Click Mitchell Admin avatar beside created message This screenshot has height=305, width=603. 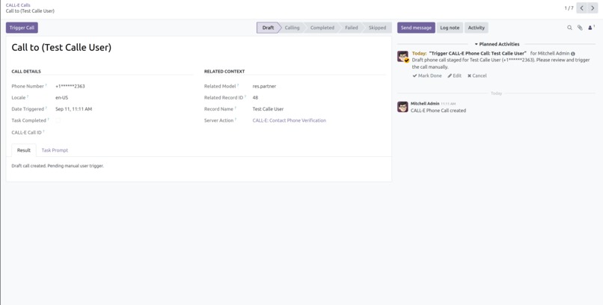tap(402, 107)
